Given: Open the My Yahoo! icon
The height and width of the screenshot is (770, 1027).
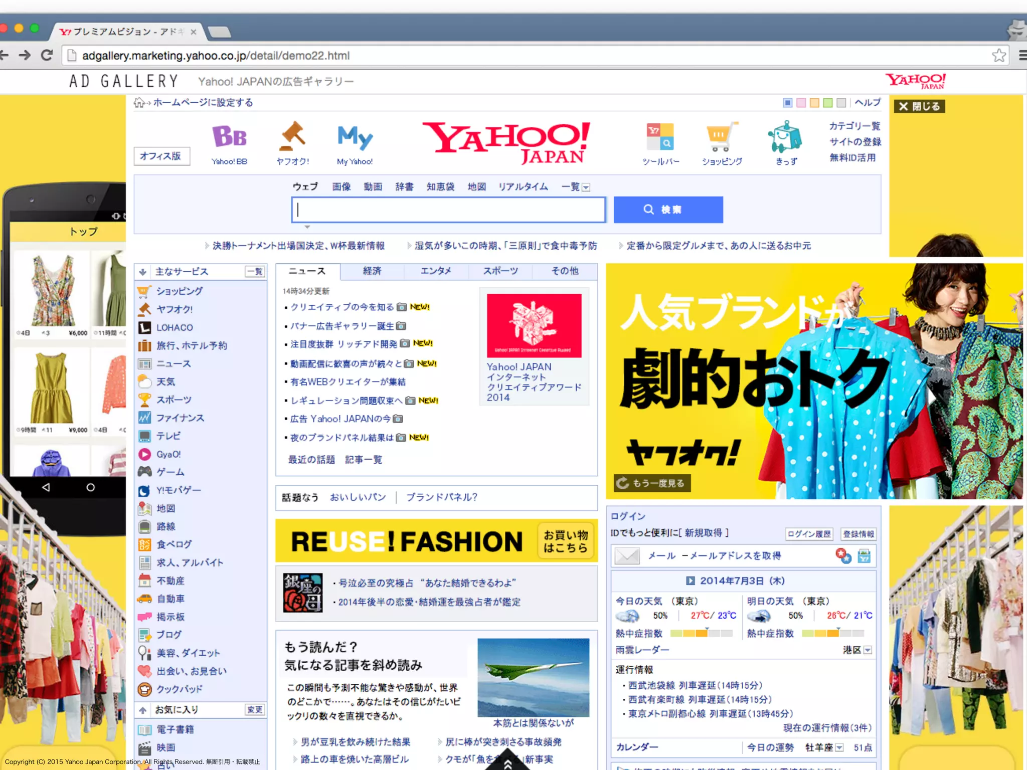Looking at the screenshot, I should (355, 137).
